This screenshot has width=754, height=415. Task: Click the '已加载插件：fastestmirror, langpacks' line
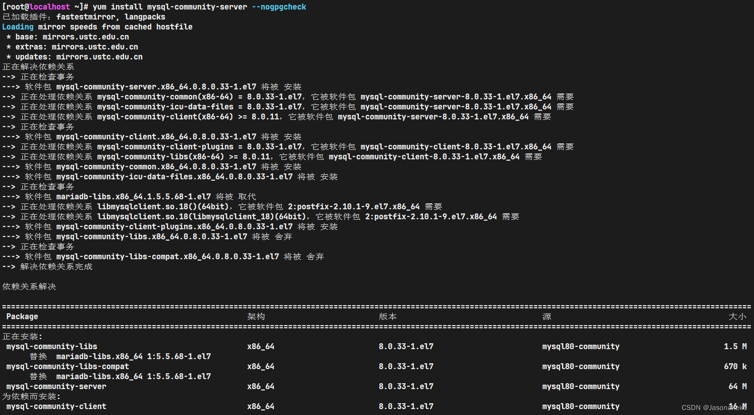84,17
